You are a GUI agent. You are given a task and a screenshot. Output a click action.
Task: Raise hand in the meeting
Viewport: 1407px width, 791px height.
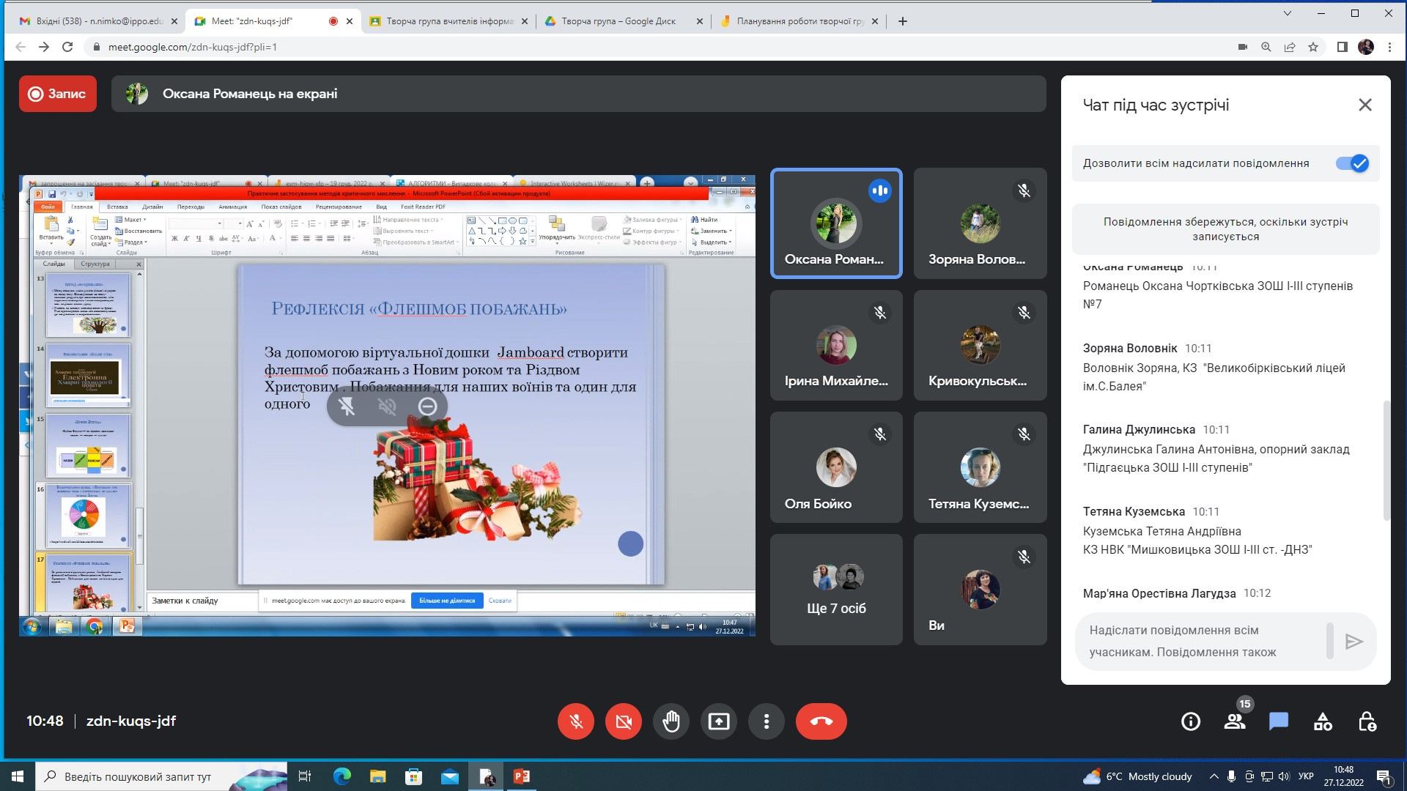click(x=671, y=721)
